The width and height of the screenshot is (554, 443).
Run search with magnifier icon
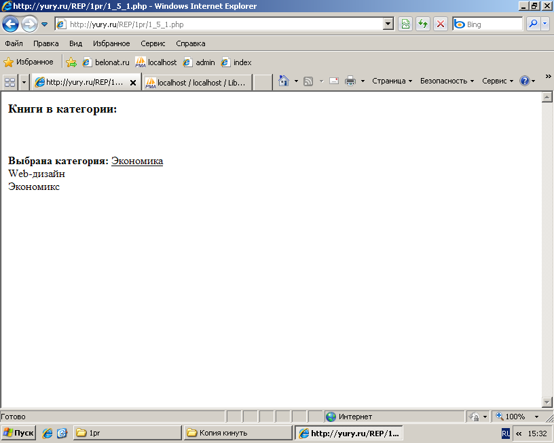533,24
